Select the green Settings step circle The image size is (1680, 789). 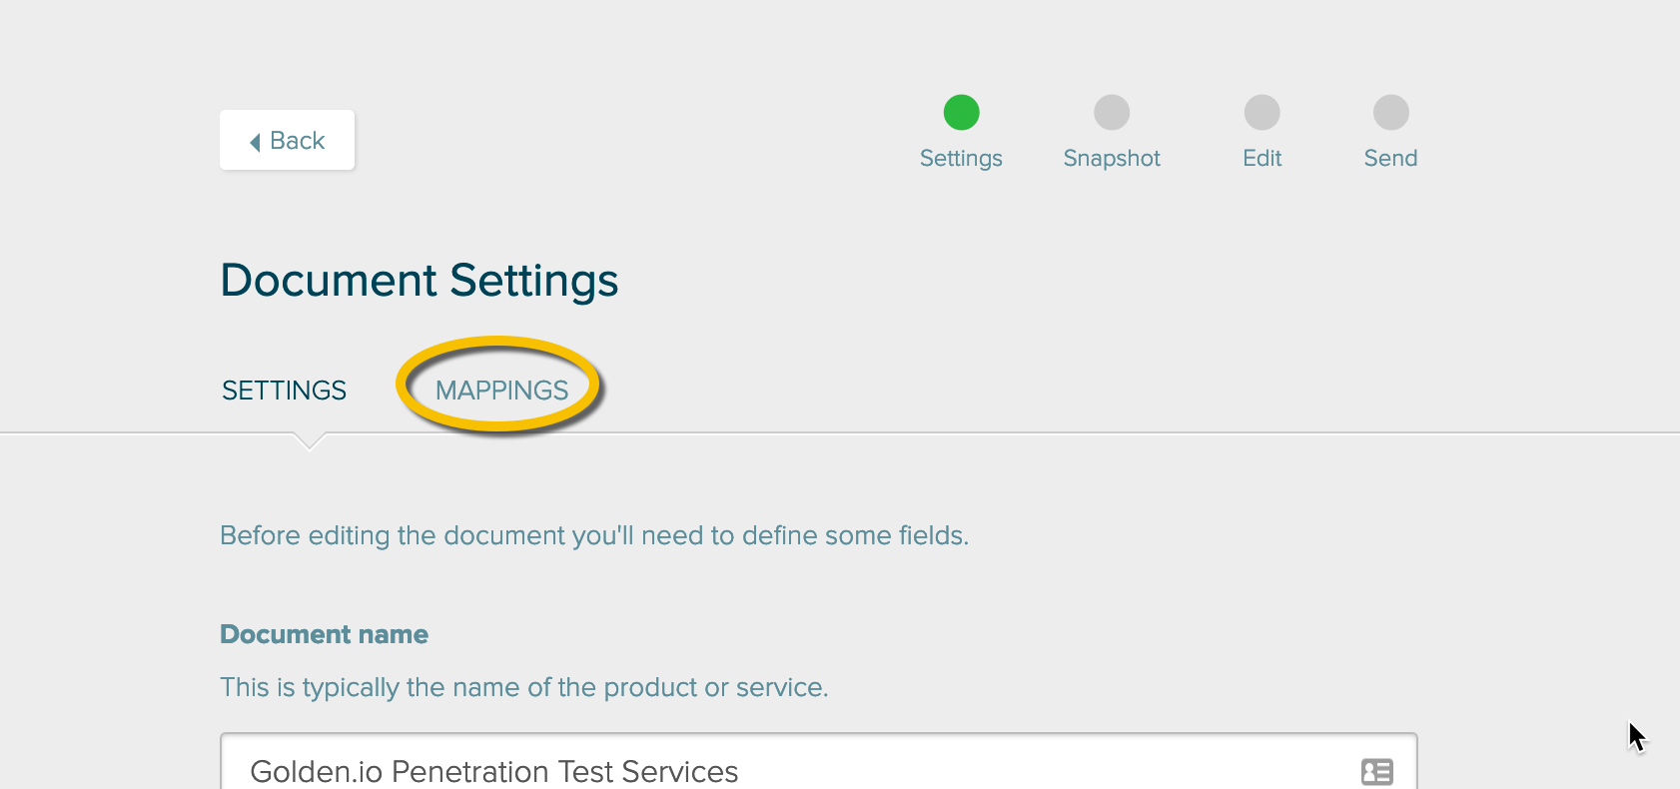(x=961, y=112)
